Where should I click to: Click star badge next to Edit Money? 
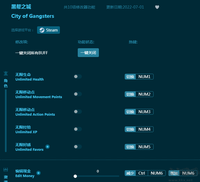(38, 173)
